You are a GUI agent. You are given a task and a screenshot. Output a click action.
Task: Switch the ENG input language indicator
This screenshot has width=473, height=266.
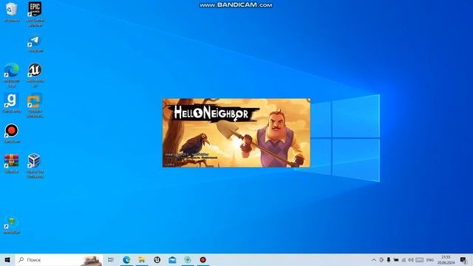tap(430, 259)
